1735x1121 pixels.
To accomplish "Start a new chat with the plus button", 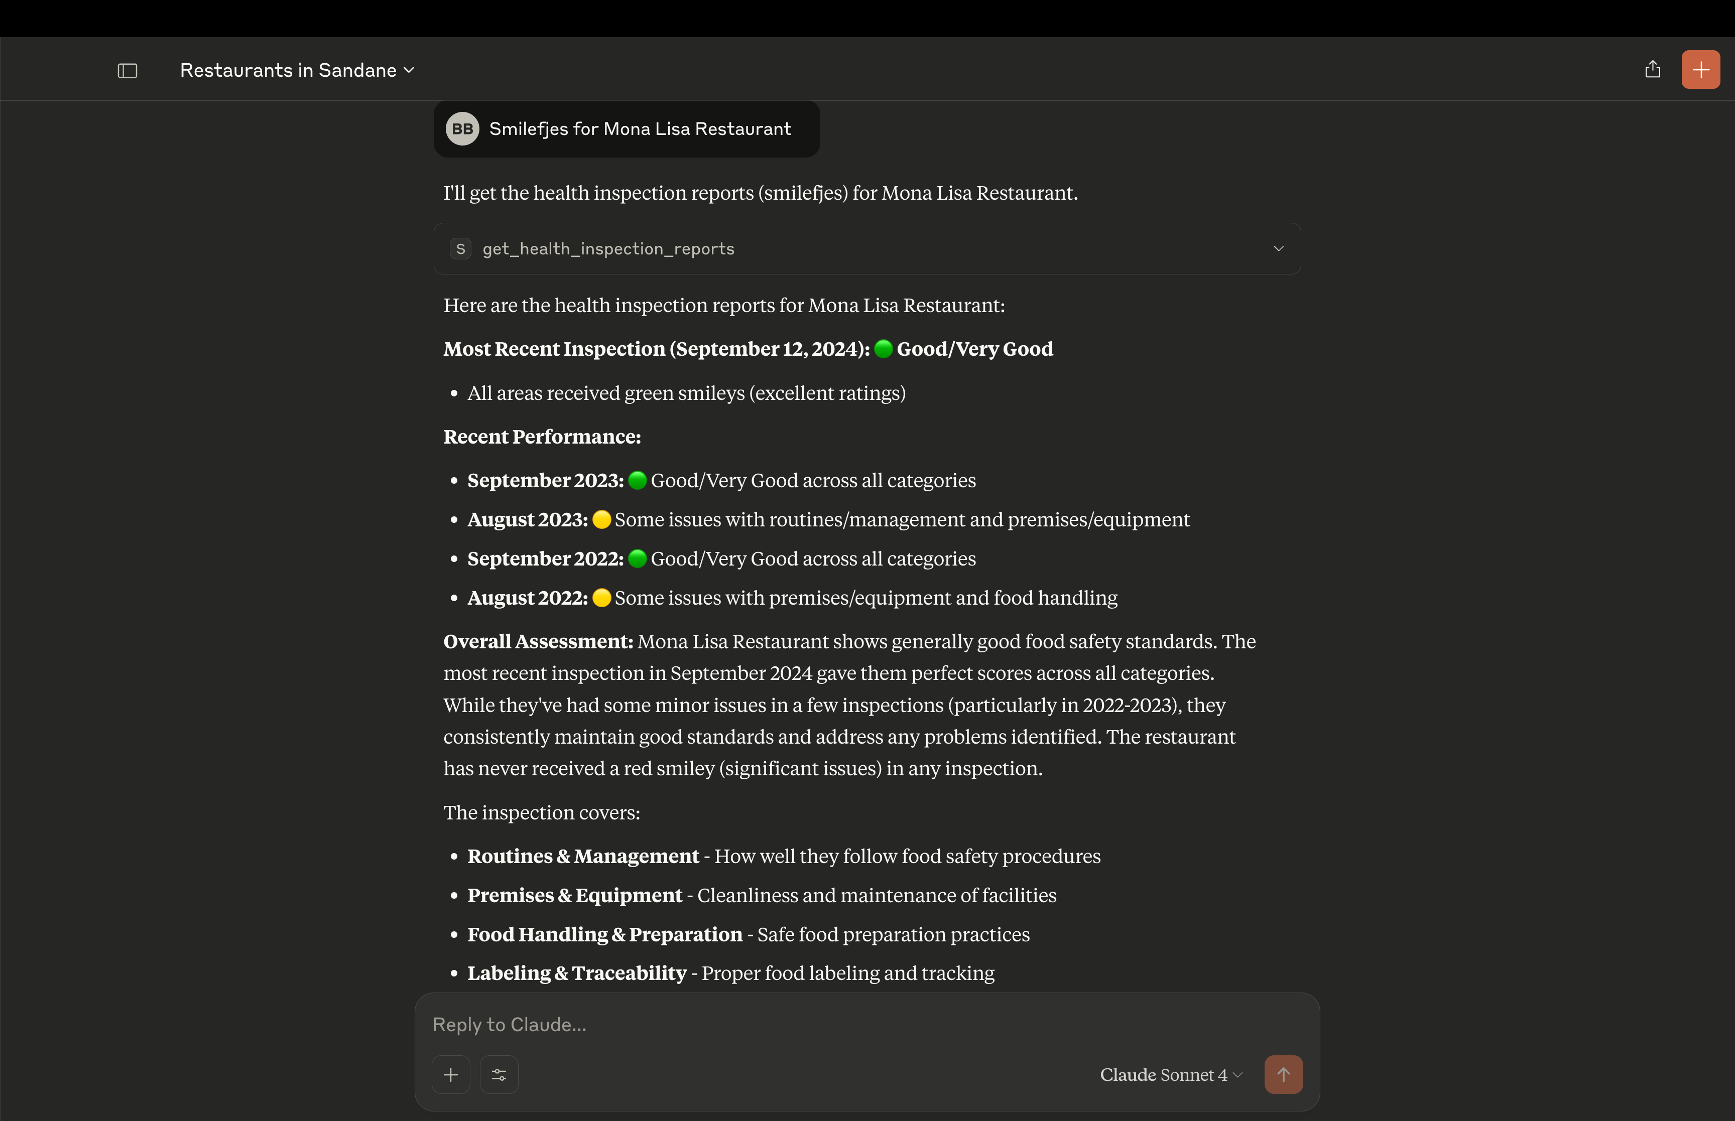I will (1701, 70).
